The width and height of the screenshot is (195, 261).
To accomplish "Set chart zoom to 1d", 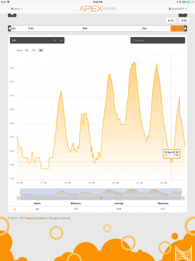I will click(34, 50).
